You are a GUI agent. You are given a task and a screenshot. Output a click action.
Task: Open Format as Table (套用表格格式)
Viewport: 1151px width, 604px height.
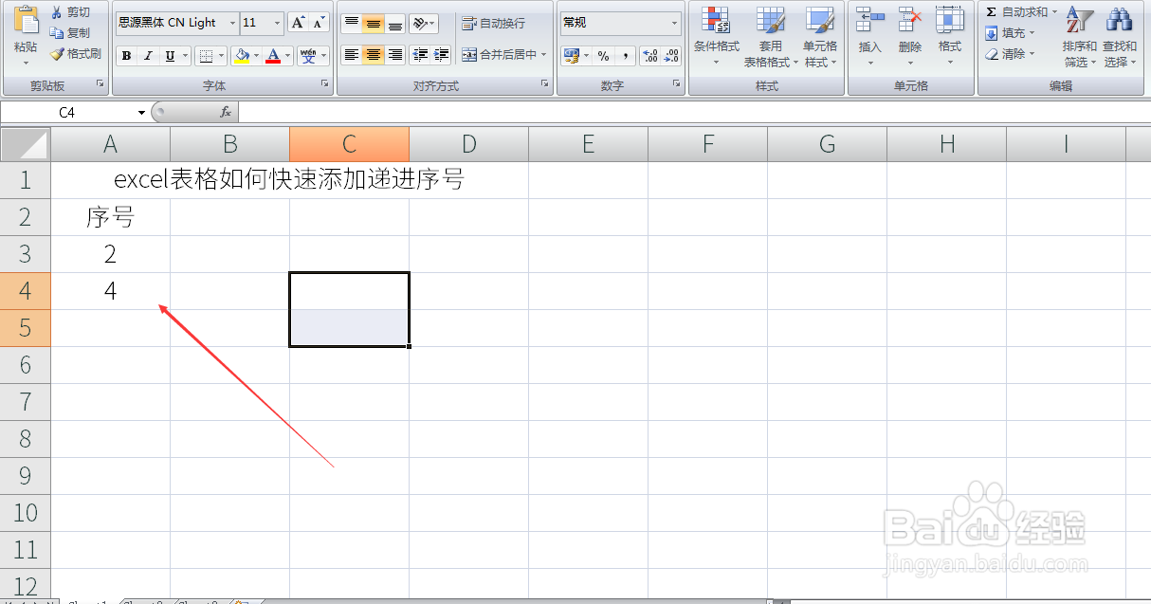point(770,38)
